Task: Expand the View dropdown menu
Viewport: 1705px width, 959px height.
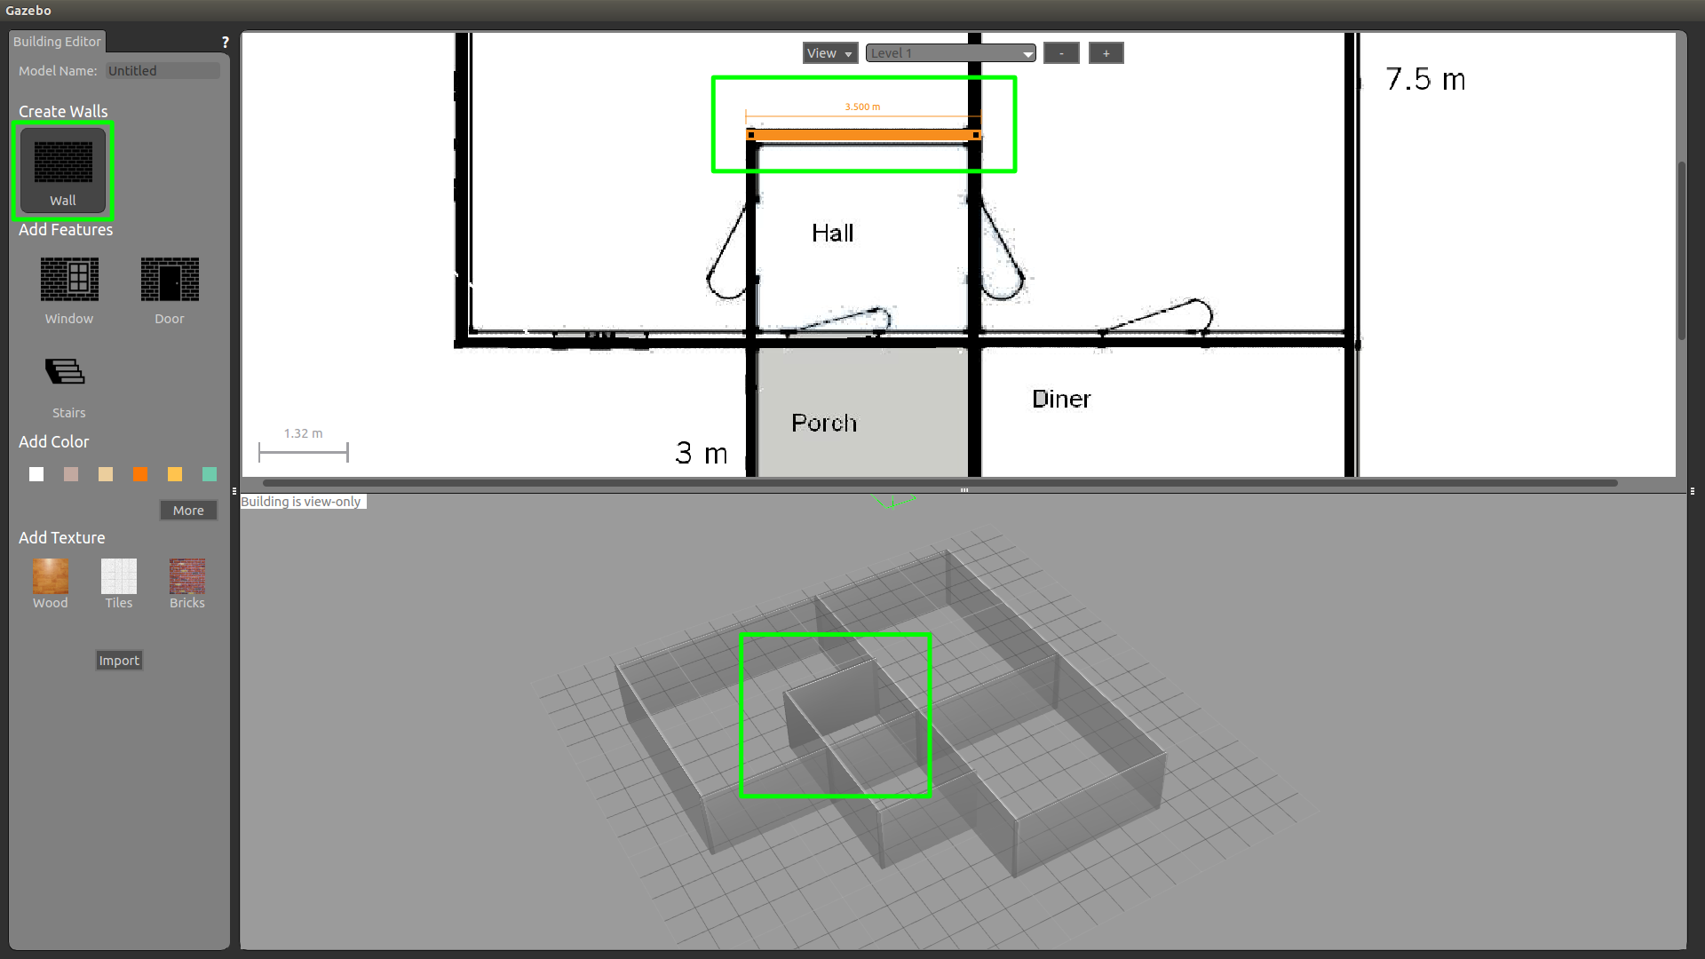Action: coord(828,52)
